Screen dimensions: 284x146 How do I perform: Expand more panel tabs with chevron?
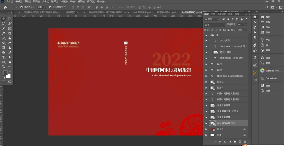[246, 14]
